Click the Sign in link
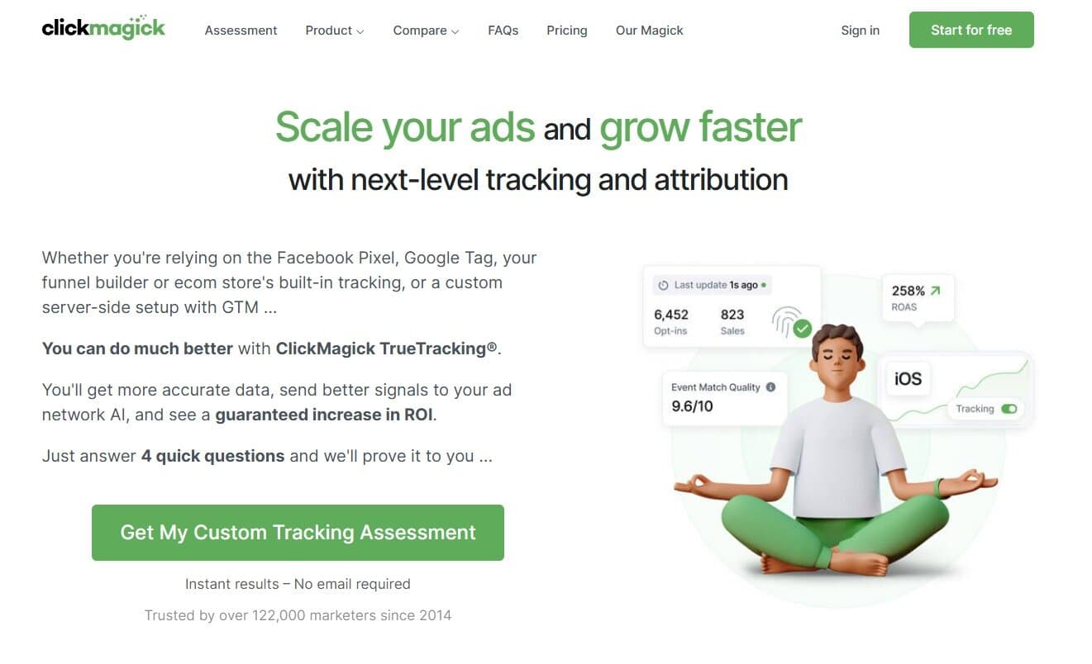This screenshot has height=664, width=1092. click(860, 31)
